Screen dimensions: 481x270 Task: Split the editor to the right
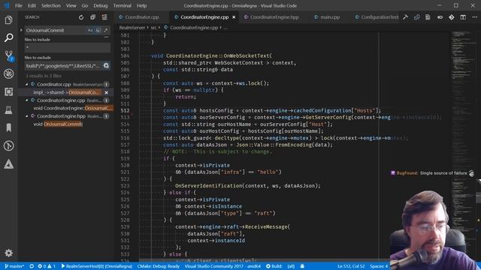coord(463,17)
